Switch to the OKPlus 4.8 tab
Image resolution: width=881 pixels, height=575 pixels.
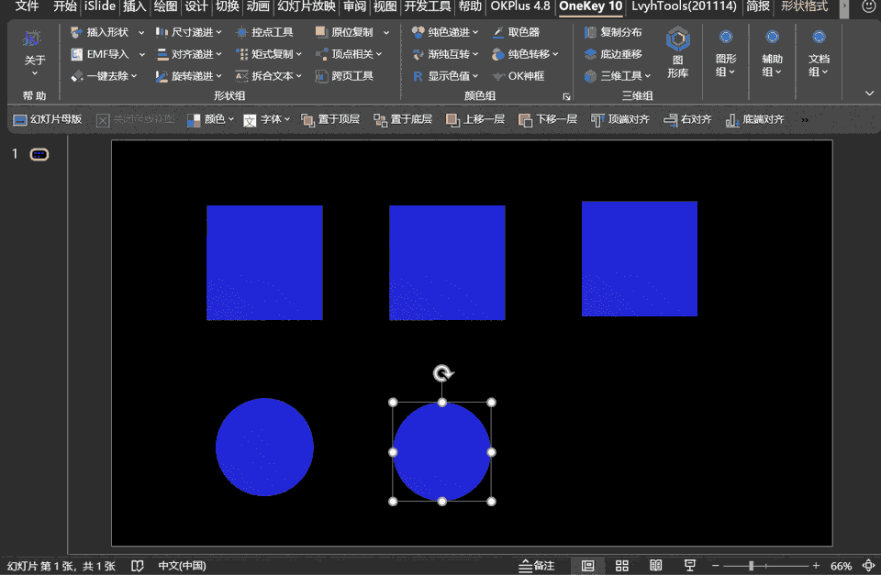tap(519, 6)
